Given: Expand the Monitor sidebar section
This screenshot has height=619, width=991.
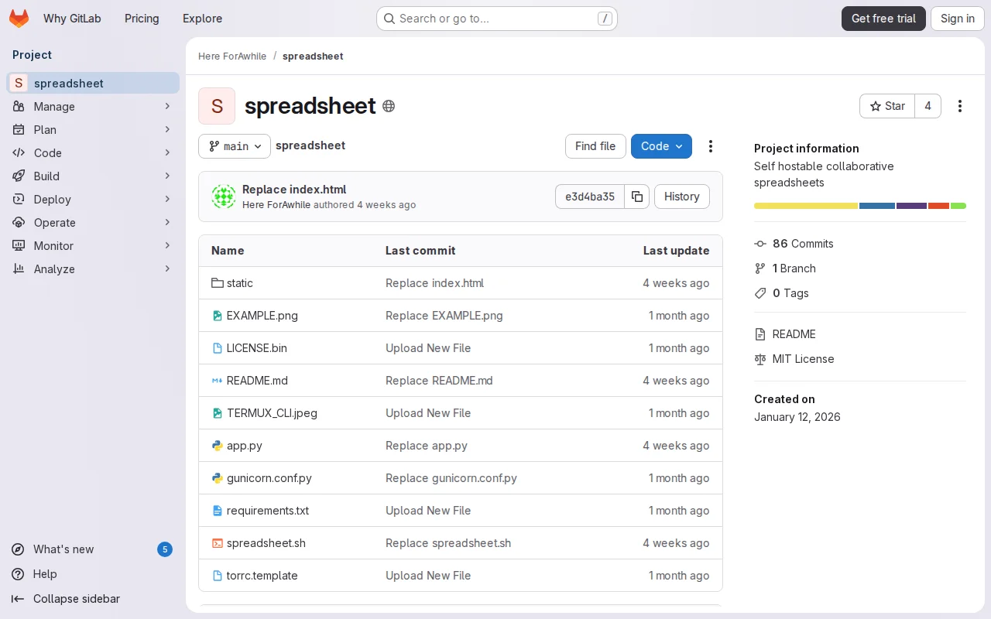Looking at the screenshot, I should pyautogui.click(x=93, y=245).
